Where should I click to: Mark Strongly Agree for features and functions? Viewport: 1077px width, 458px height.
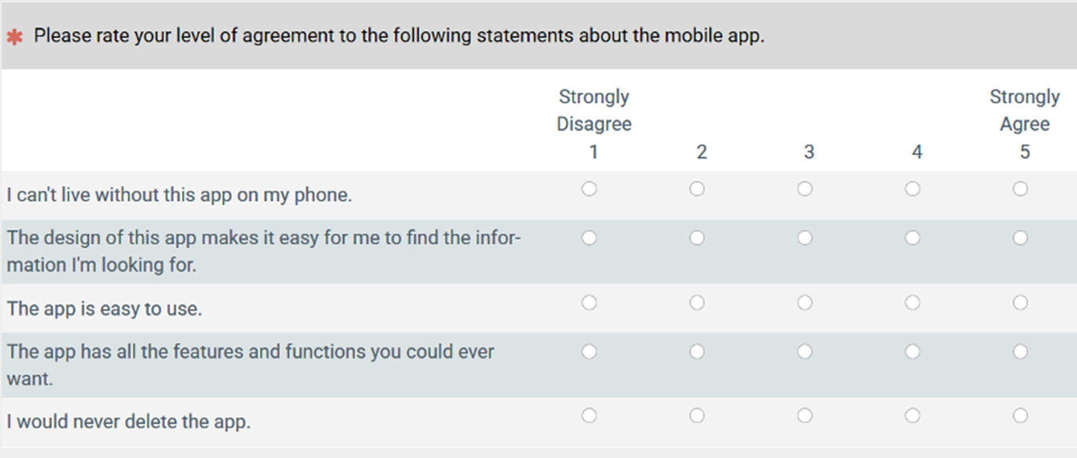point(1021,352)
